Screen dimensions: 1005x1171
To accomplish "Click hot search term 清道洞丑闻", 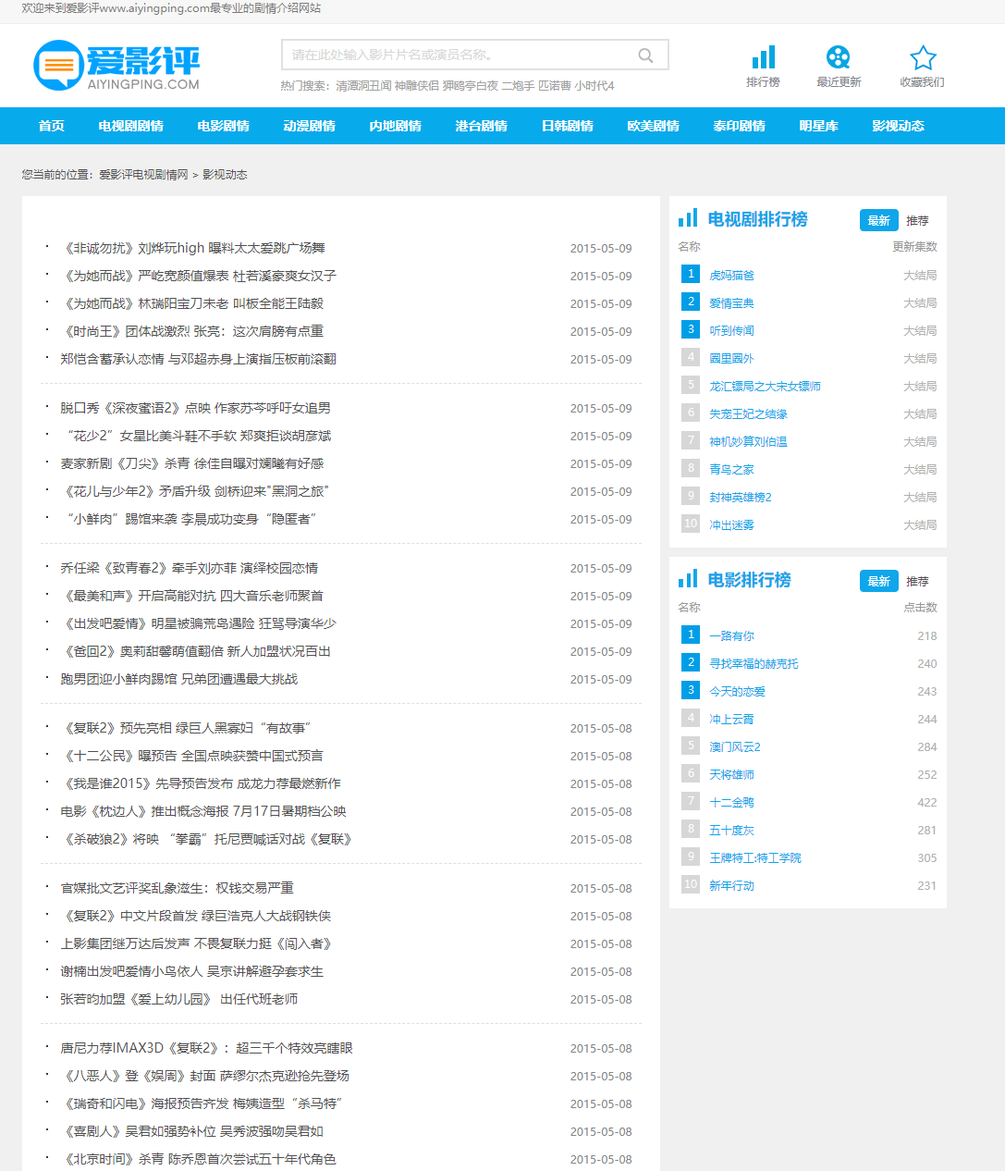I will click(363, 86).
